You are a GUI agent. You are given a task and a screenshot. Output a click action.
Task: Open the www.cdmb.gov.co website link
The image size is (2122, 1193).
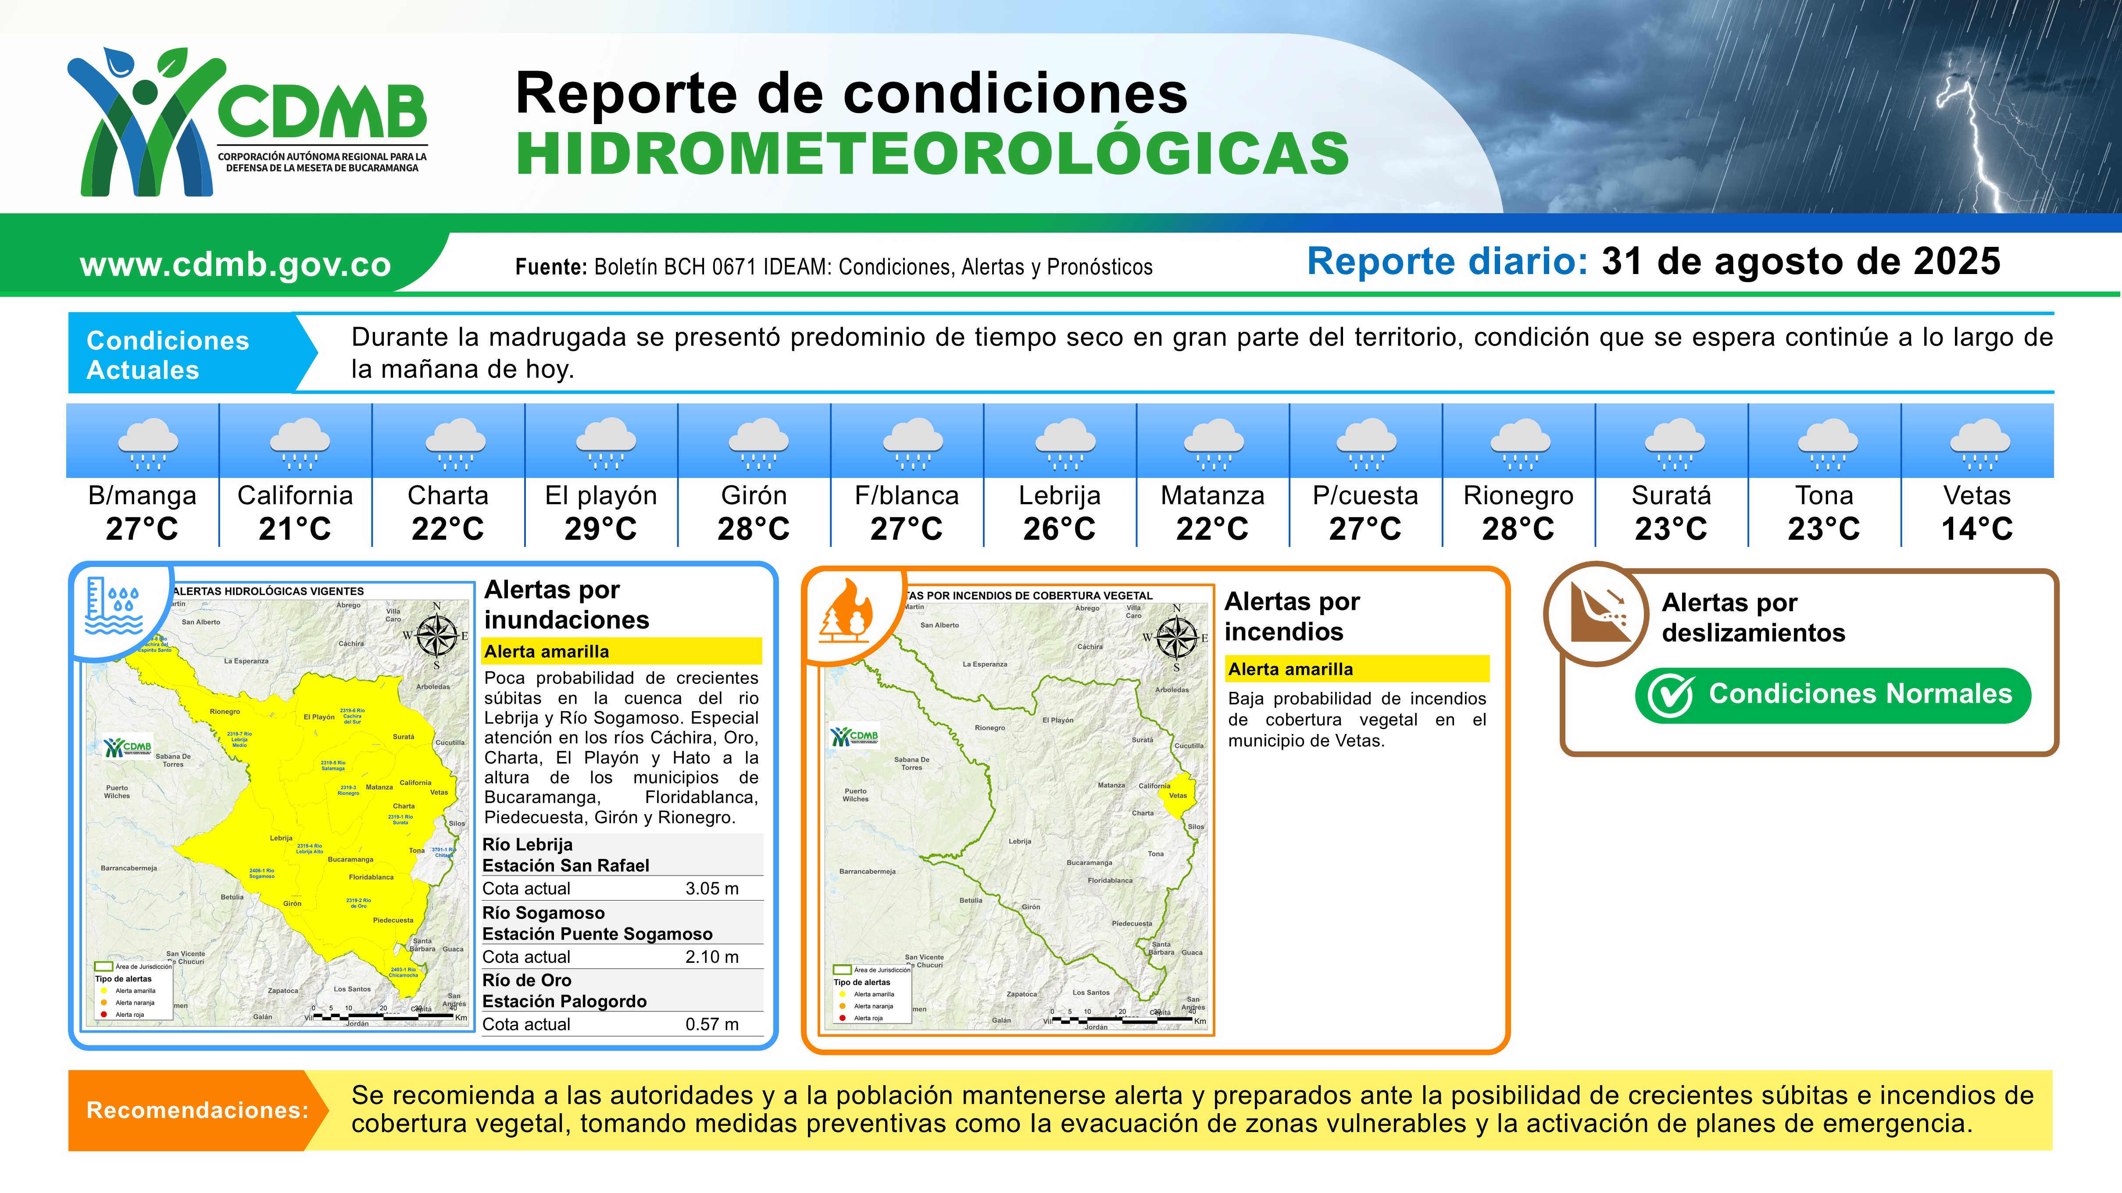(235, 264)
